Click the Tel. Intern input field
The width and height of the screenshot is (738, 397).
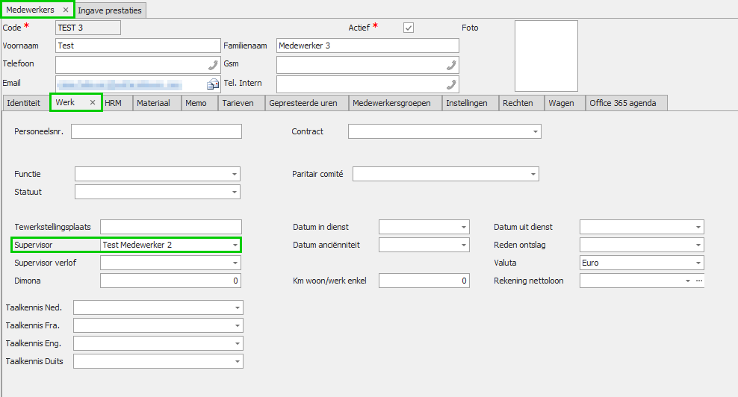(x=368, y=84)
